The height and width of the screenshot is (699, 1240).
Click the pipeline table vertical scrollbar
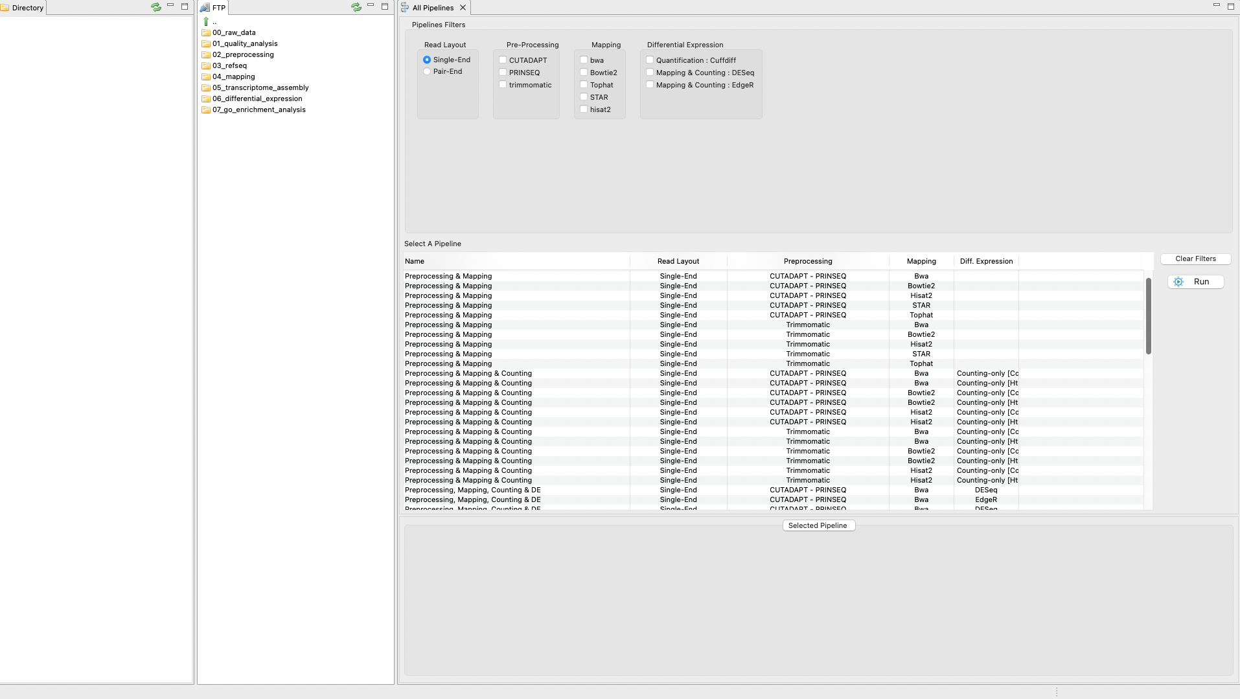[1148, 316]
